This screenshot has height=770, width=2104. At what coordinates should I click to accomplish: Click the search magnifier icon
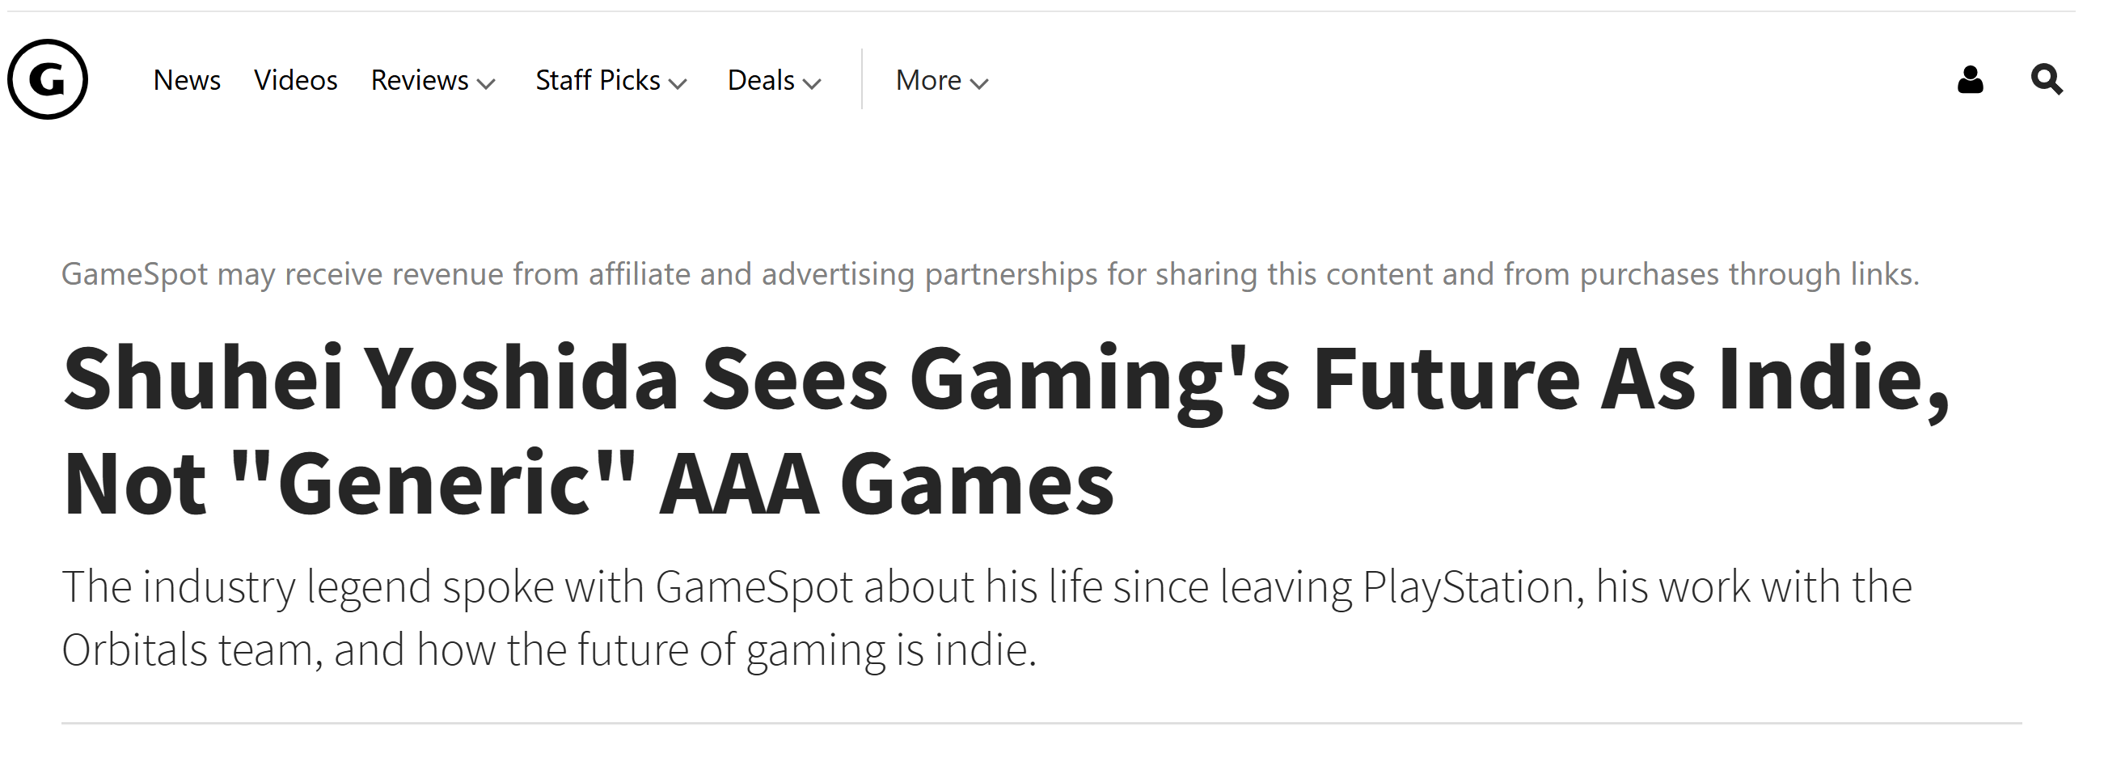[2046, 80]
